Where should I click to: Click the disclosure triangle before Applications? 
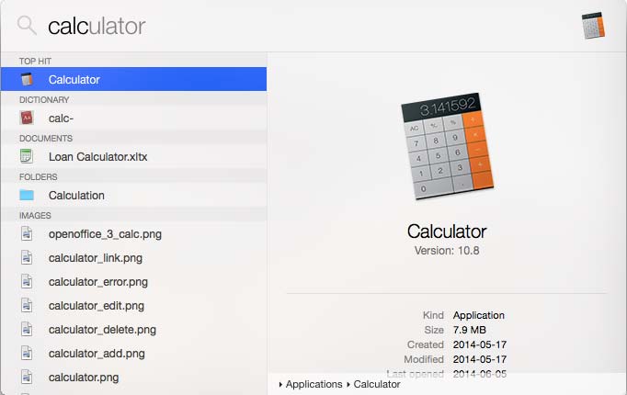(280, 384)
